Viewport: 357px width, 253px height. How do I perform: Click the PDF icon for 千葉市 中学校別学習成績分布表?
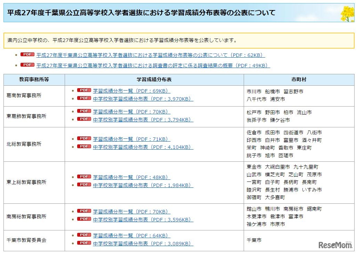point(84,243)
